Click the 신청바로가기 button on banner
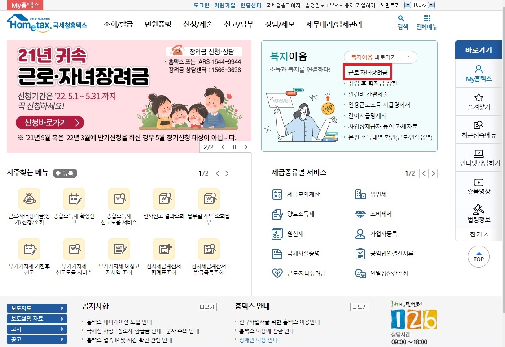Viewport: 505px width, 347px height. point(50,123)
